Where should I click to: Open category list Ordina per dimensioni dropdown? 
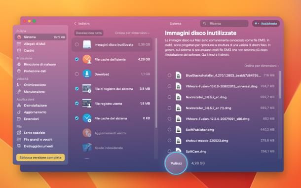(x=132, y=33)
